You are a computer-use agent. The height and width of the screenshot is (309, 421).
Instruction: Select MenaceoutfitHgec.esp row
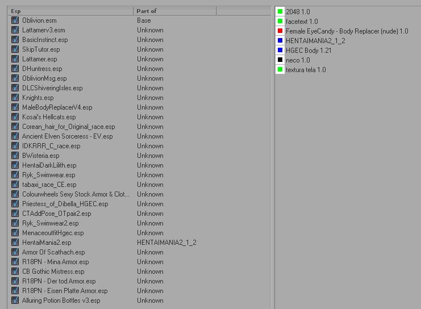[x=53, y=233]
